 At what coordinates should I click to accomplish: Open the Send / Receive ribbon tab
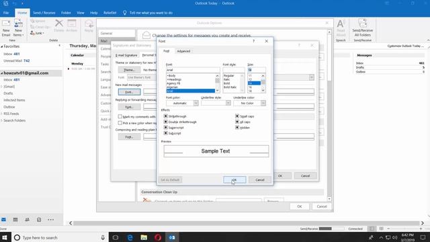click(44, 13)
